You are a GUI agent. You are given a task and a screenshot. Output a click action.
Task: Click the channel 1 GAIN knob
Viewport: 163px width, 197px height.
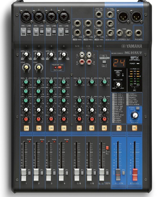tap(26, 54)
